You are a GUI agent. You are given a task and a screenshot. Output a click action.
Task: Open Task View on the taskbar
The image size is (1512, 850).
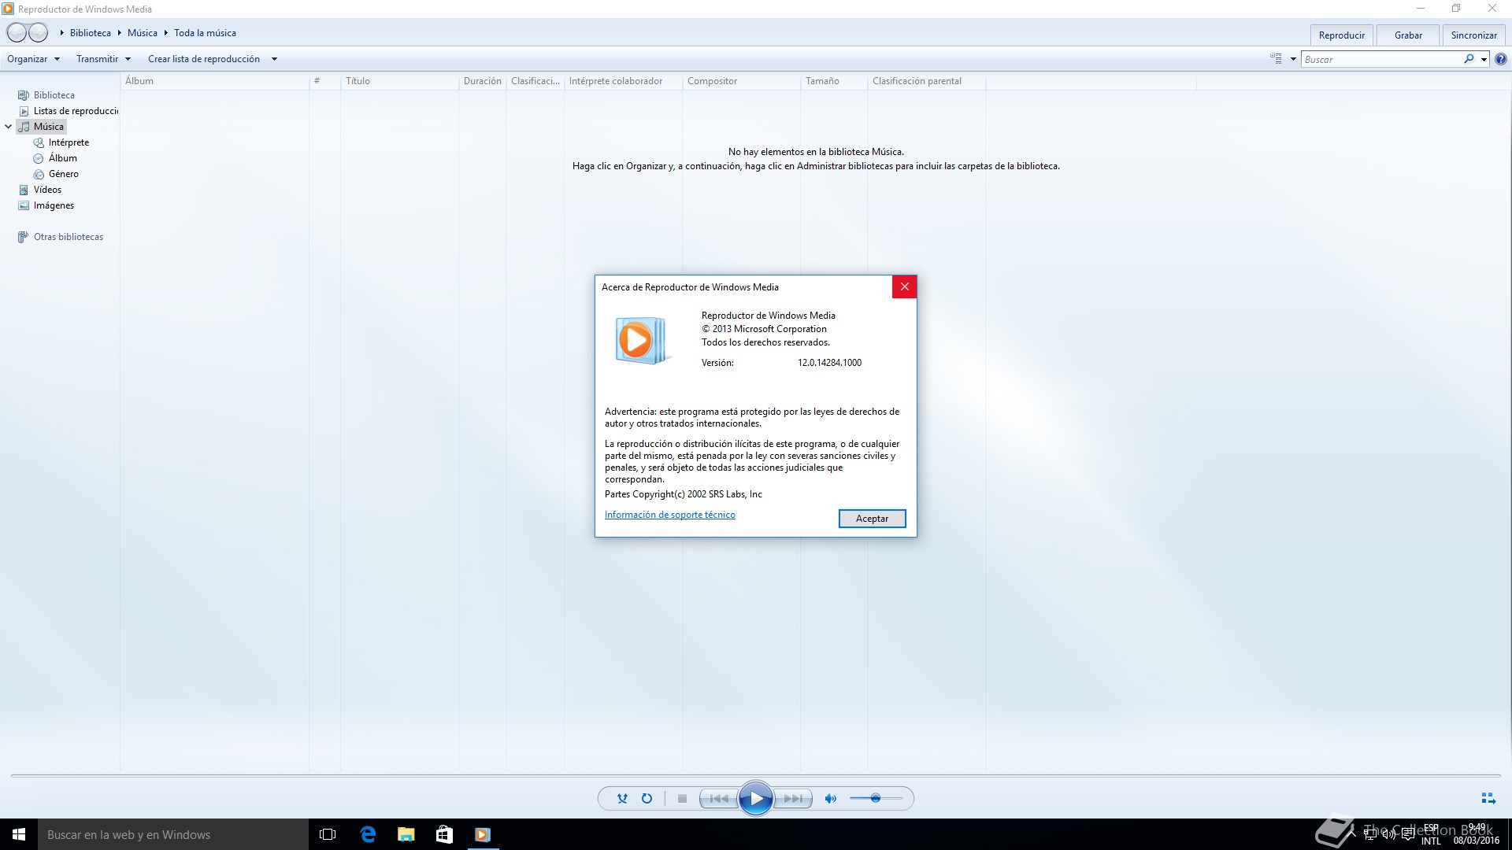tap(328, 834)
